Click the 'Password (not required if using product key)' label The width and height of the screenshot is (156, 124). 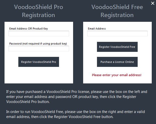tap(38, 44)
